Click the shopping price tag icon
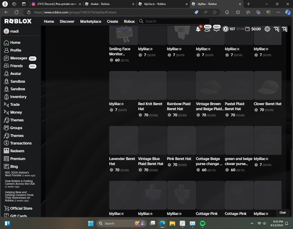 (x=196, y=12)
